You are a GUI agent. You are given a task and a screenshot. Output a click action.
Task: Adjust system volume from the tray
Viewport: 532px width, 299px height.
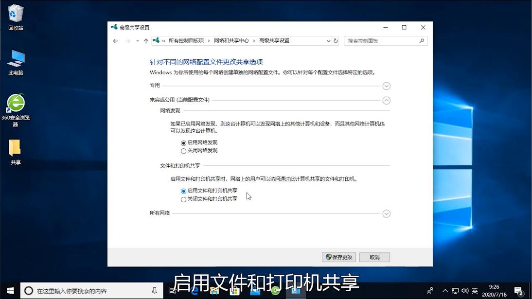(464, 290)
